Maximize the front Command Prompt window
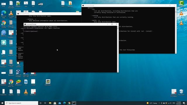 click(112, 24)
